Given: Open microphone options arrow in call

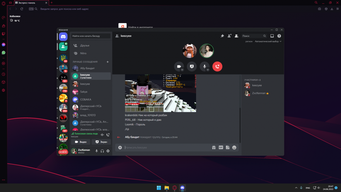Looking at the screenshot, I should (x=208, y=70).
